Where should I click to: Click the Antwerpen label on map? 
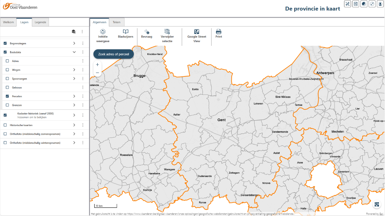[x=325, y=73]
